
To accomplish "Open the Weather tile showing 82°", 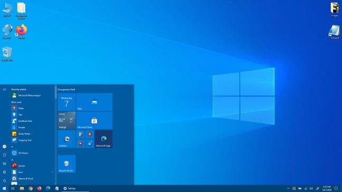I will (x=66, y=120).
